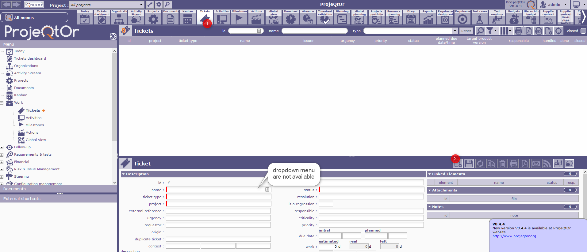The height and width of the screenshot is (252, 587).
Task: Open the ticket type filter dropdown arrow
Action: (x=455, y=31)
